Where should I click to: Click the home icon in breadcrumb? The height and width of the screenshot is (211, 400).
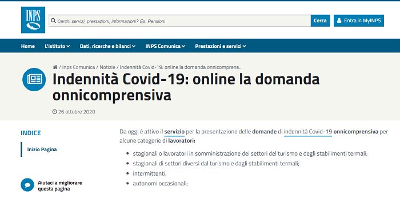tap(55, 67)
